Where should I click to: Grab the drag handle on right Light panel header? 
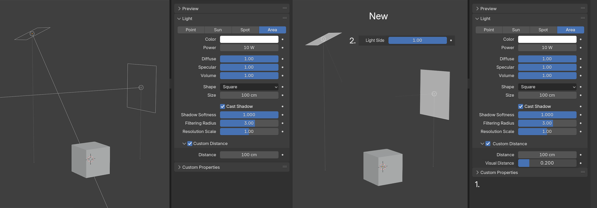[583, 18]
